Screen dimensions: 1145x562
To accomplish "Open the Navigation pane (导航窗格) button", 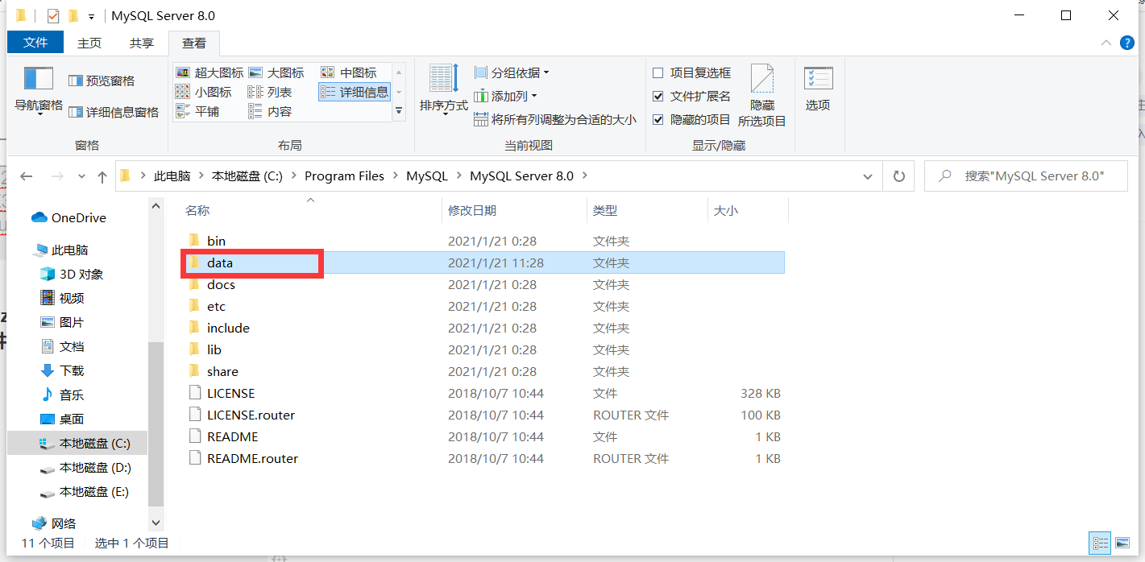I will [x=39, y=91].
